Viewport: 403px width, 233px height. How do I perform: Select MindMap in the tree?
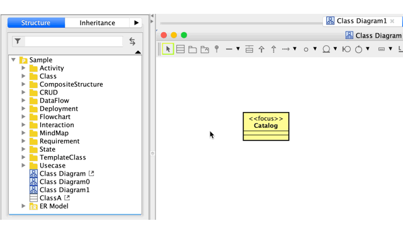click(x=54, y=133)
